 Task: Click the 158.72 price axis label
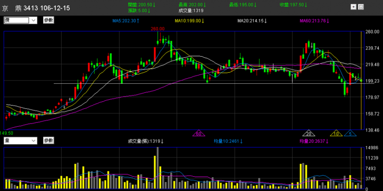click(372, 114)
